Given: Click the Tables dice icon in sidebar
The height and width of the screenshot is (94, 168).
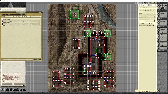Looking at the screenshot, I should 158,48.
